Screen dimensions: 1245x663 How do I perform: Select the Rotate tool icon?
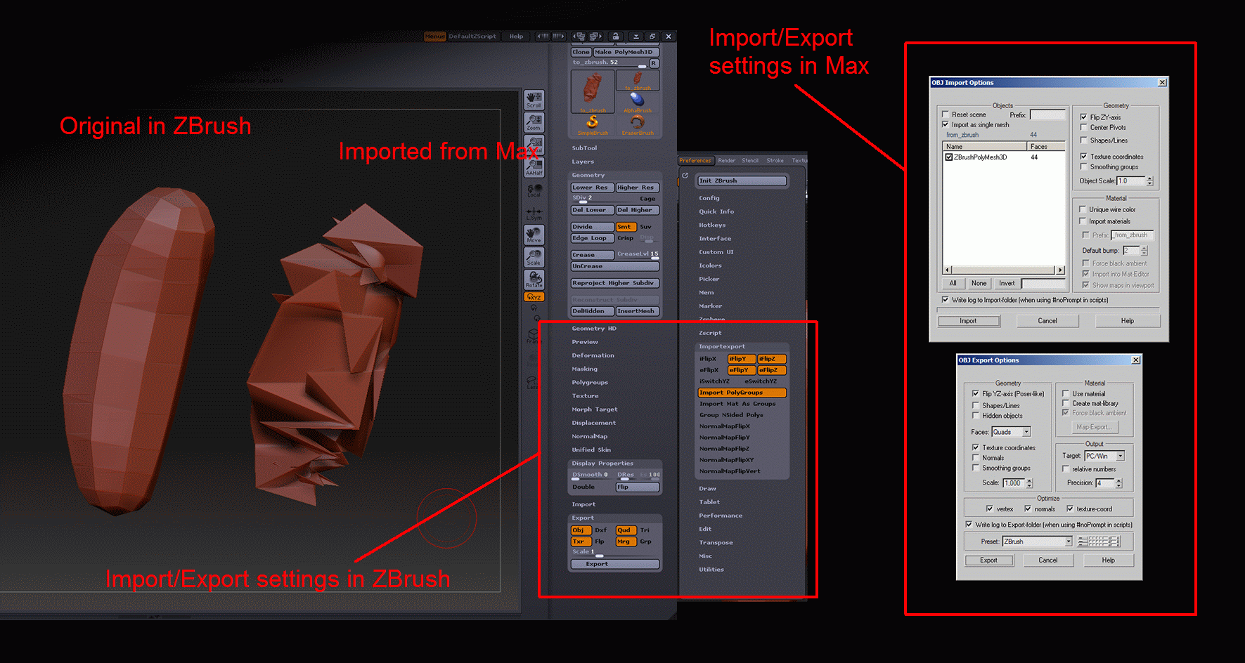coord(534,280)
